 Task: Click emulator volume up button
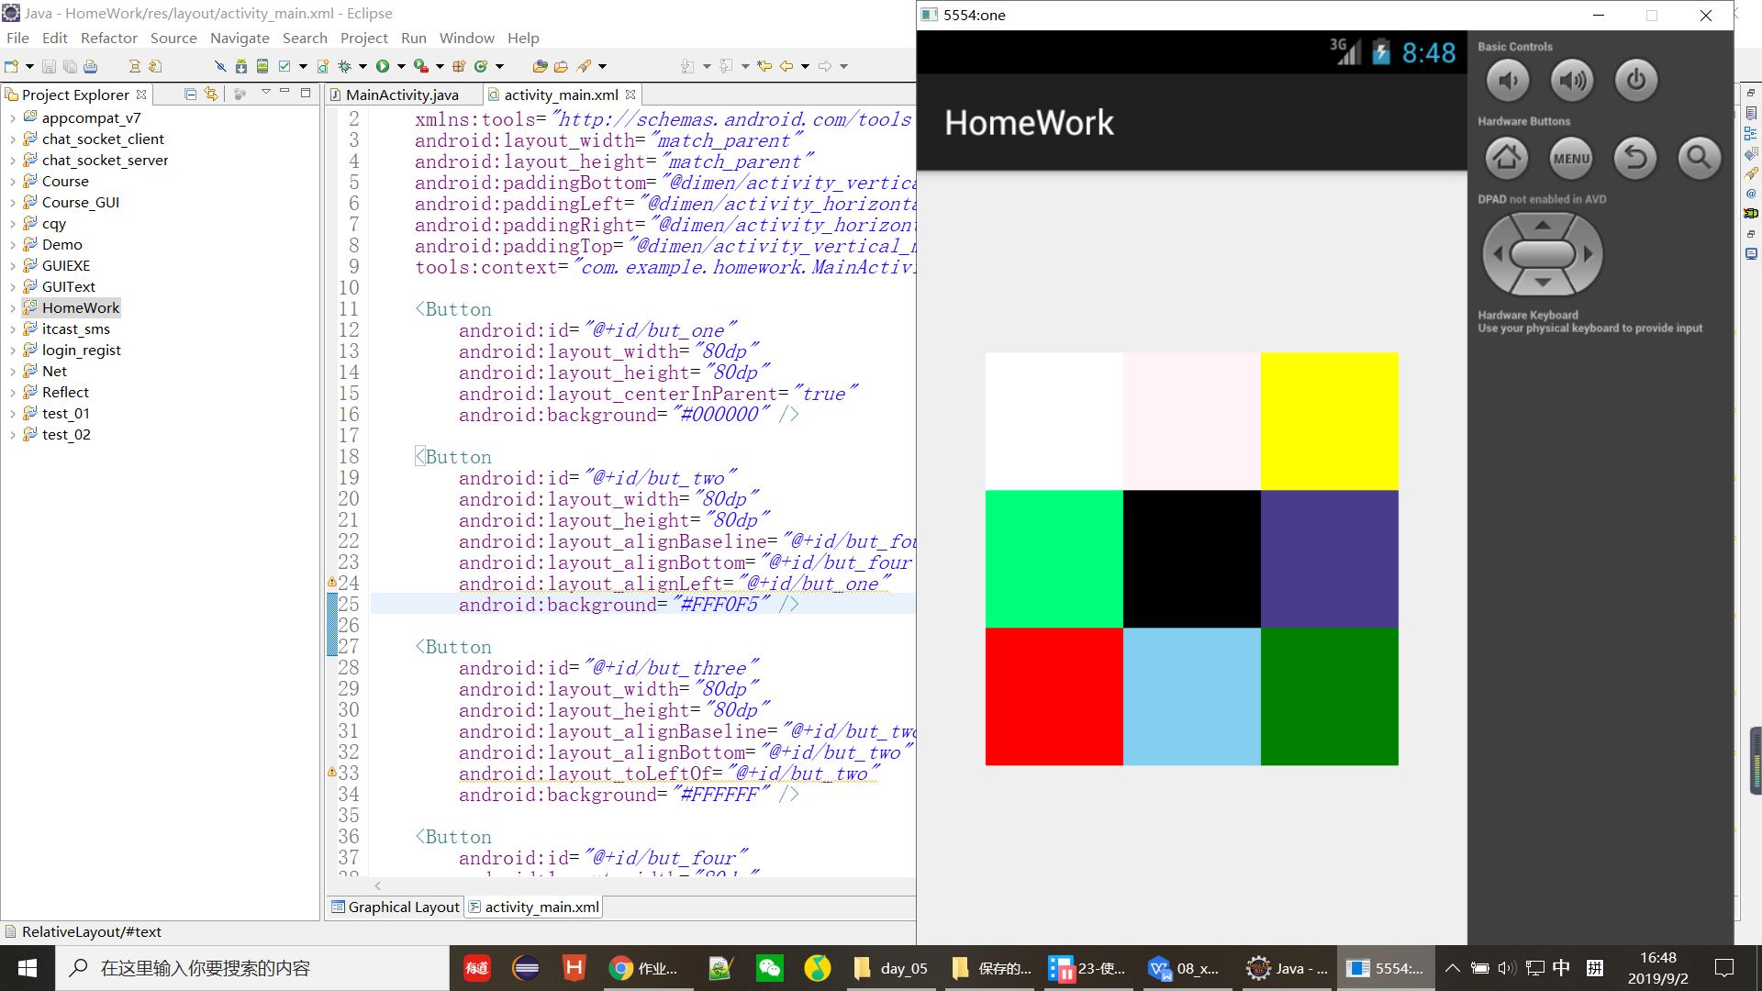(x=1572, y=81)
